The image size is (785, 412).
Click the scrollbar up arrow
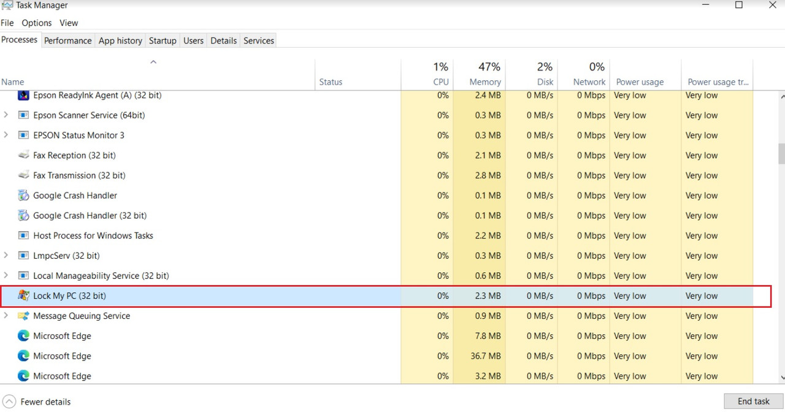[x=781, y=96]
